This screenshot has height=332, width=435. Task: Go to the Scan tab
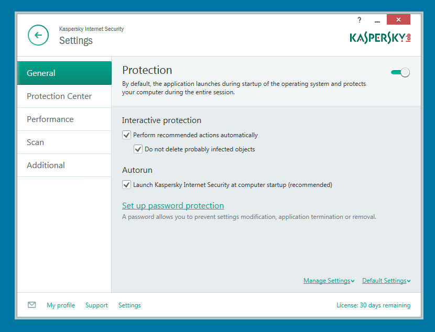[64, 142]
